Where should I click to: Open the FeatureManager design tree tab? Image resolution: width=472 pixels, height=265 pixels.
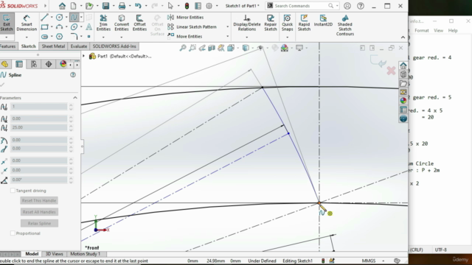[5, 64]
